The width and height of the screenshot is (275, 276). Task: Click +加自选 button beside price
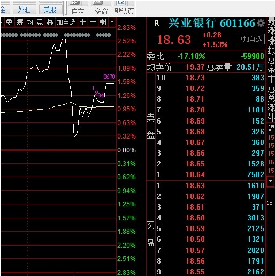point(251,39)
